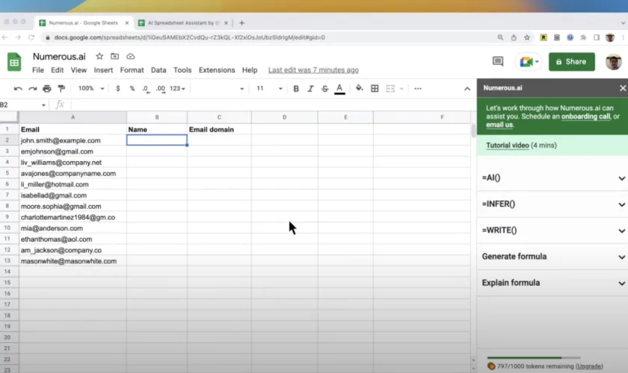The height and width of the screenshot is (373, 628).
Task: Open the browser extensions puzzle icon
Action: pos(583,37)
